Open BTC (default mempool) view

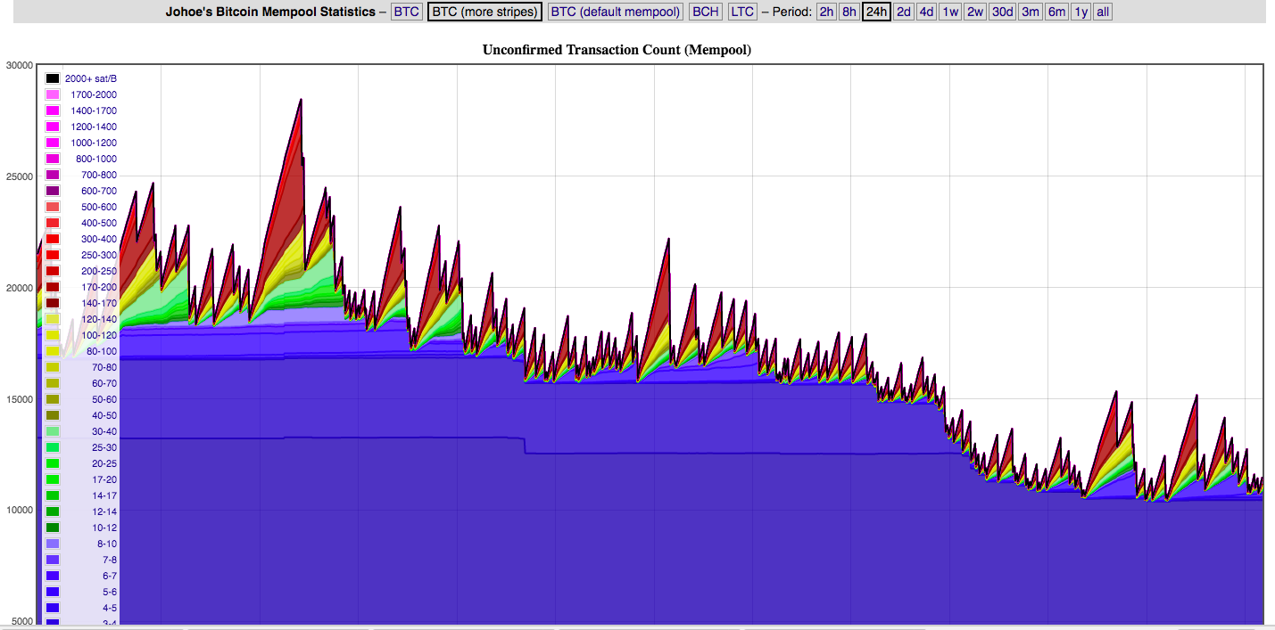point(616,12)
